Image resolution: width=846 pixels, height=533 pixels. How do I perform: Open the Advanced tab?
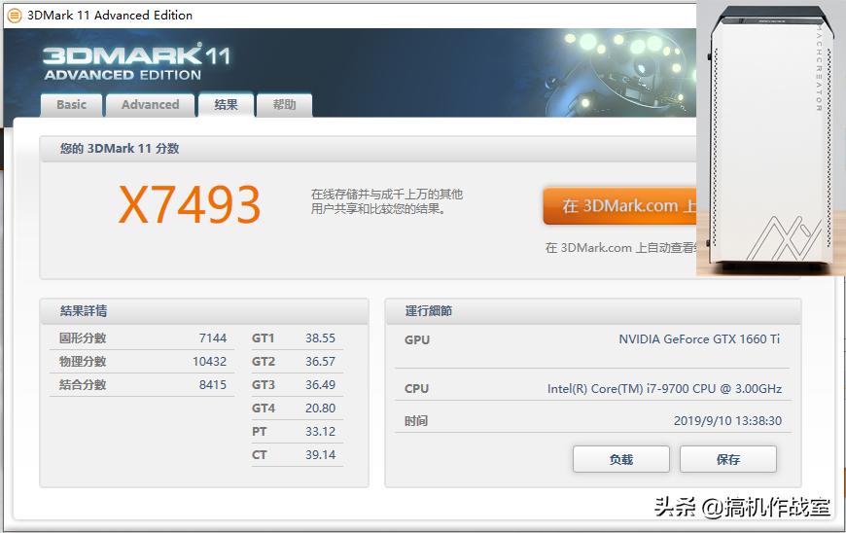[150, 105]
